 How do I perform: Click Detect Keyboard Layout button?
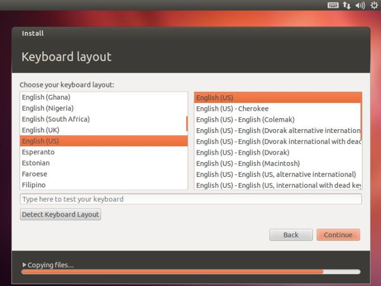60,215
